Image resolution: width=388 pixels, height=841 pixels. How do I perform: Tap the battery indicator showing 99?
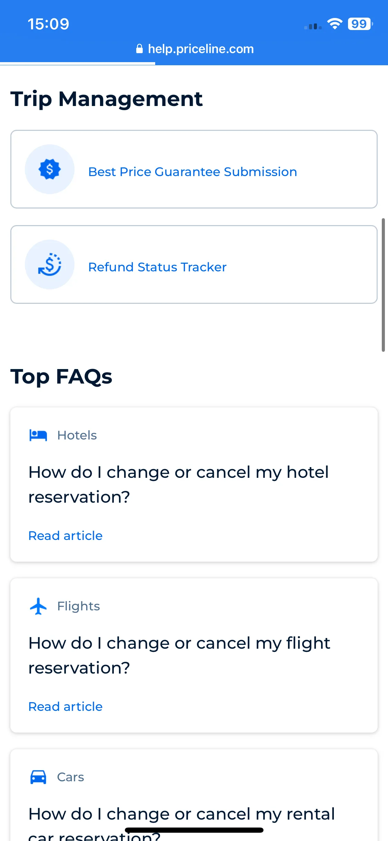tap(360, 24)
